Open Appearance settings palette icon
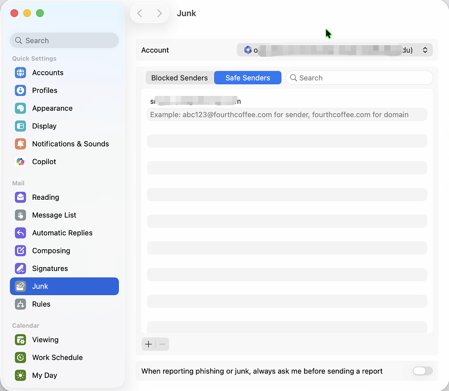The image size is (449, 391). pos(21,108)
